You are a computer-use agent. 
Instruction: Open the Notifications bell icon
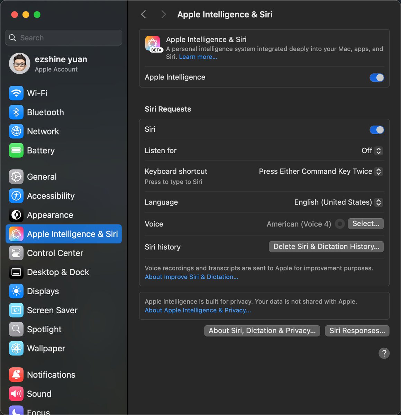(16, 375)
